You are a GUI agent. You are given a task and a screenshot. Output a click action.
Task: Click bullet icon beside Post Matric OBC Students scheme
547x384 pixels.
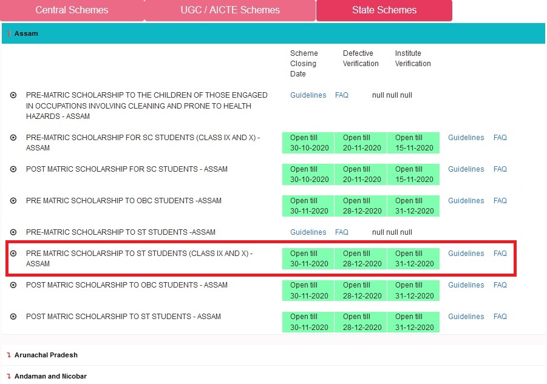(13, 285)
